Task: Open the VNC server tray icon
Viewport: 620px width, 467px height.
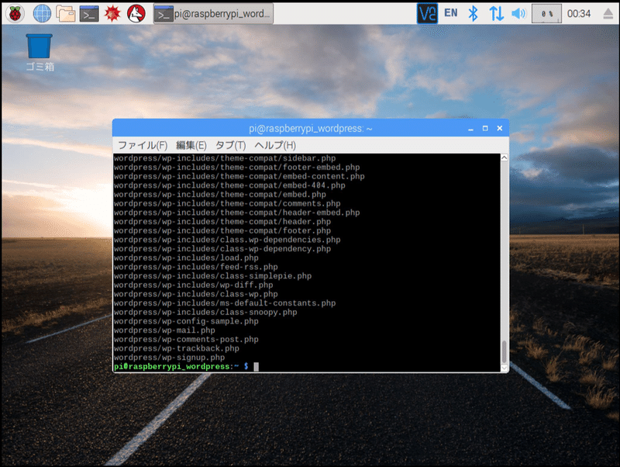Action: point(428,13)
